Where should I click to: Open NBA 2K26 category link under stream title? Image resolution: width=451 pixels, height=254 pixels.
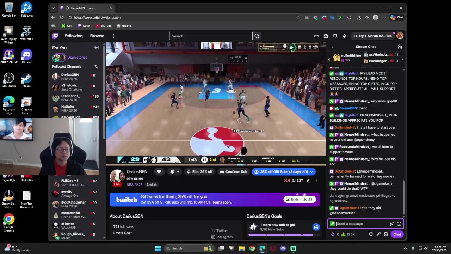click(x=135, y=185)
